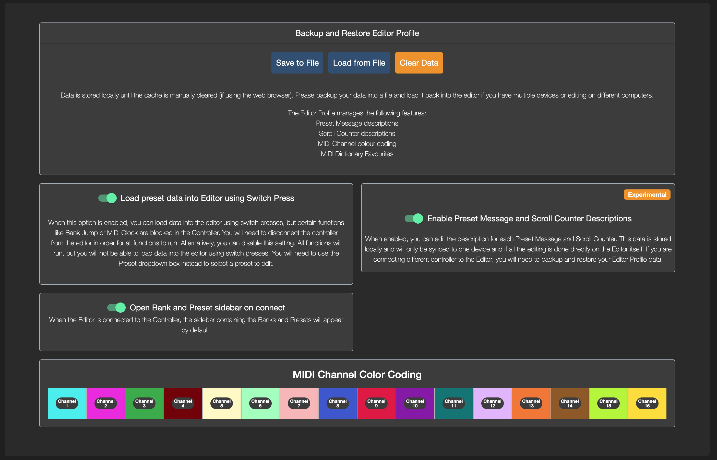Image resolution: width=717 pixels, height=460 pixels.
Task: Select the Channel 7 pink color swatch
Action: click(299, 403)
